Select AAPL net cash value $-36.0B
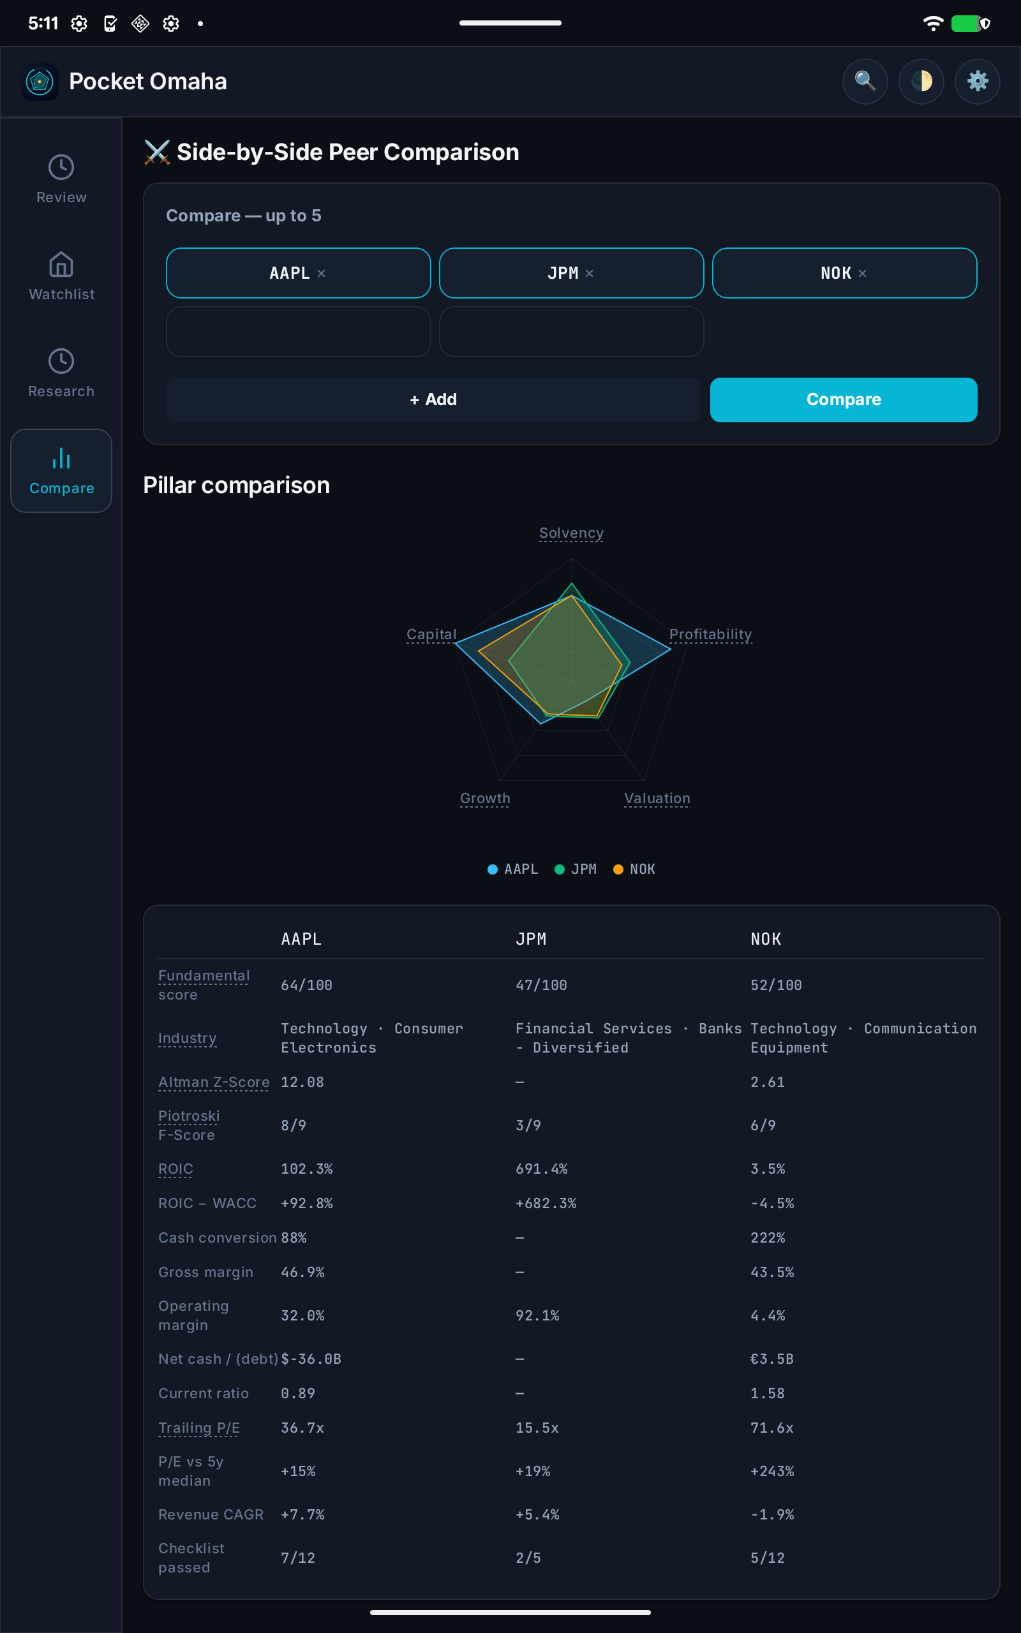Screen dimensions: 1021x1633 click(x=311, y=1359)
